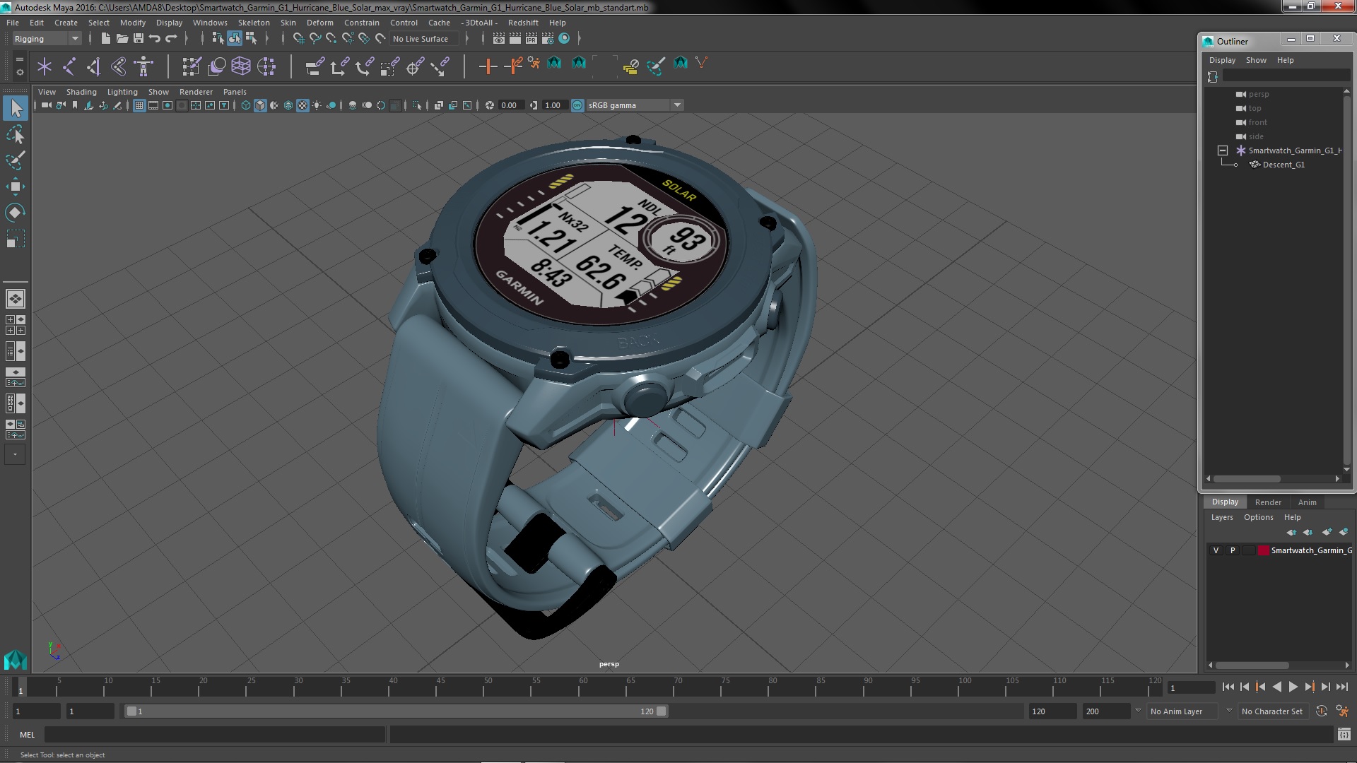1357x763 pixels.
Task: Click the Create Locator shelf icon
Action: click(45, 66)
